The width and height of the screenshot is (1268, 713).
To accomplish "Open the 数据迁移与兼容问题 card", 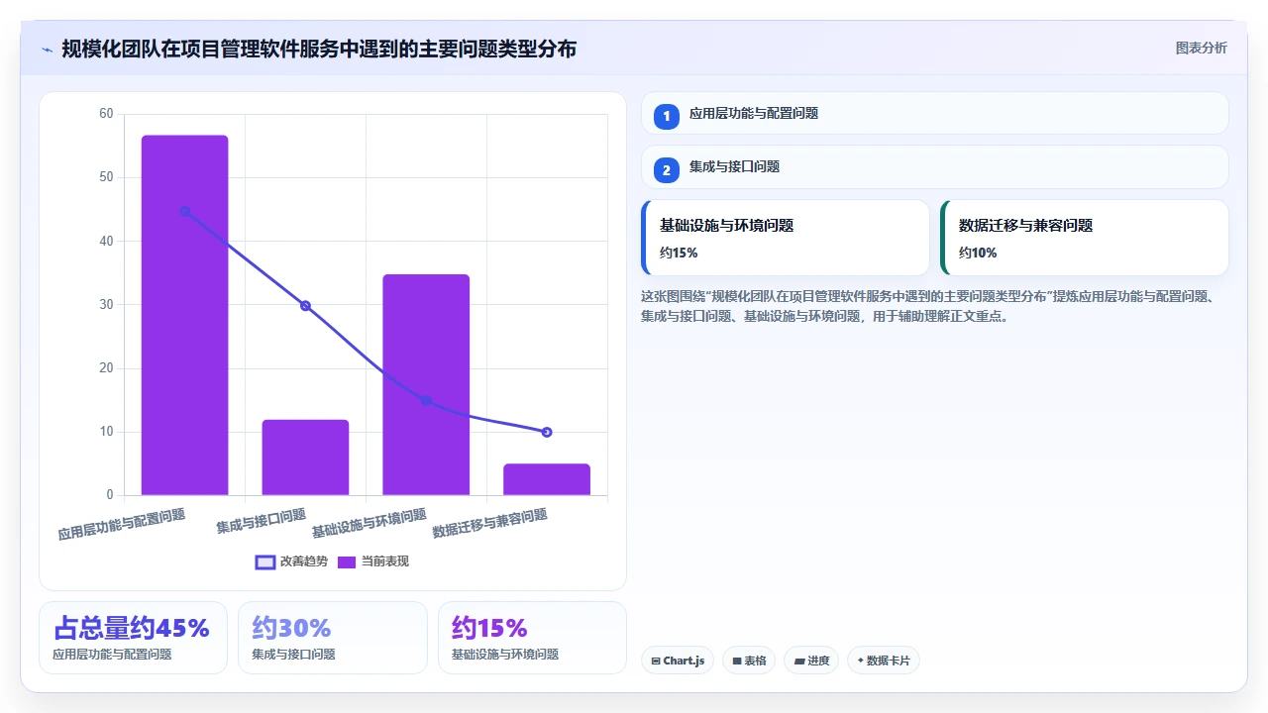I will (x=1085, y=238).
